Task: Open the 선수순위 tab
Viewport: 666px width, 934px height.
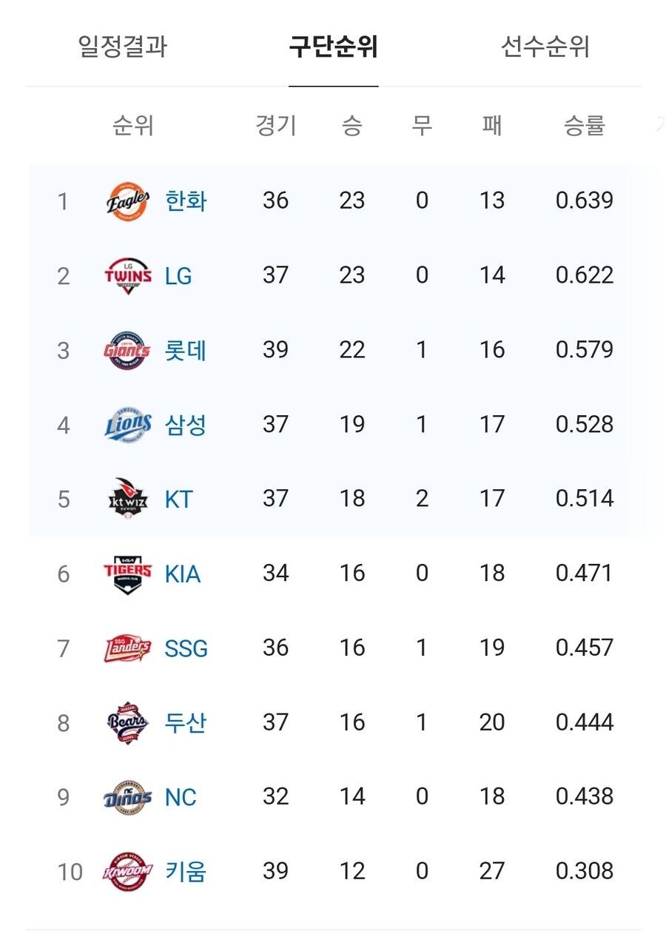Action: 545,47
